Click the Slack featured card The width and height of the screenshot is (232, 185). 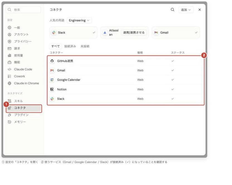pyautogui.click(x=73, y=33)
